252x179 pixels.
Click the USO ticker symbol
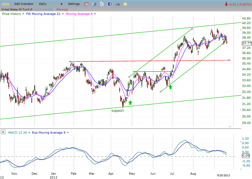click(x=5, y=4)
